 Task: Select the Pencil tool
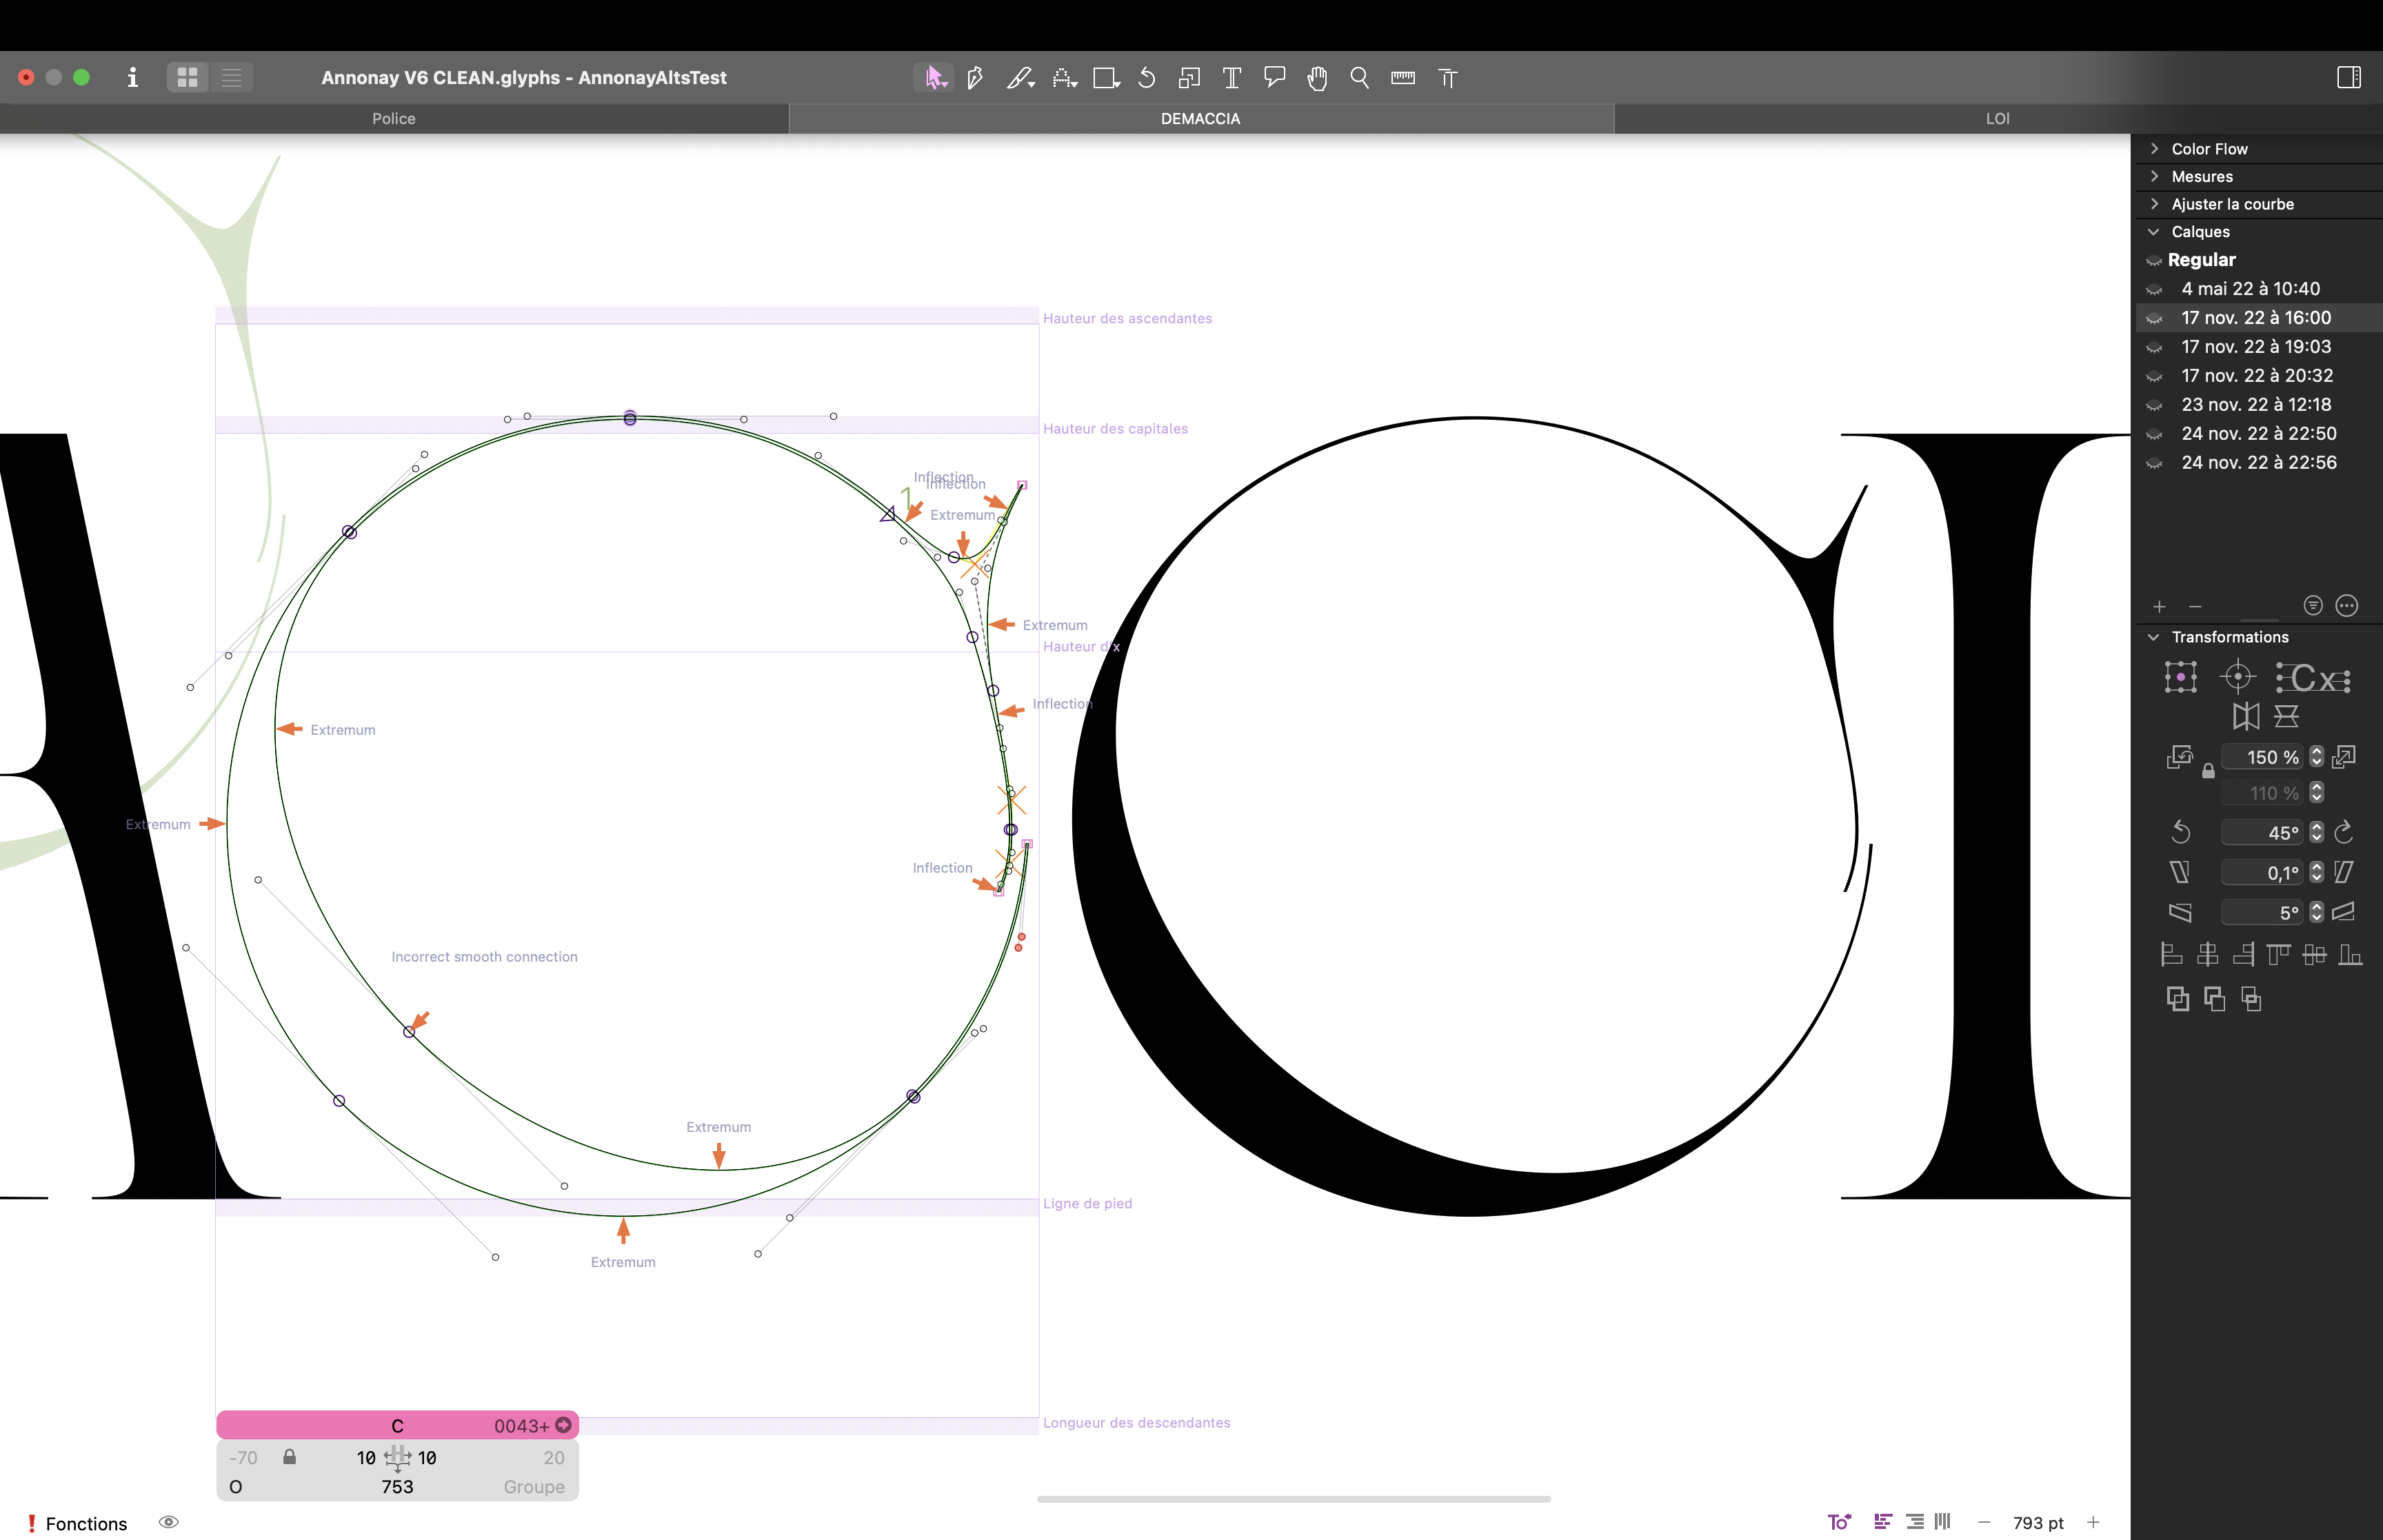click(x=1019, y=77)
